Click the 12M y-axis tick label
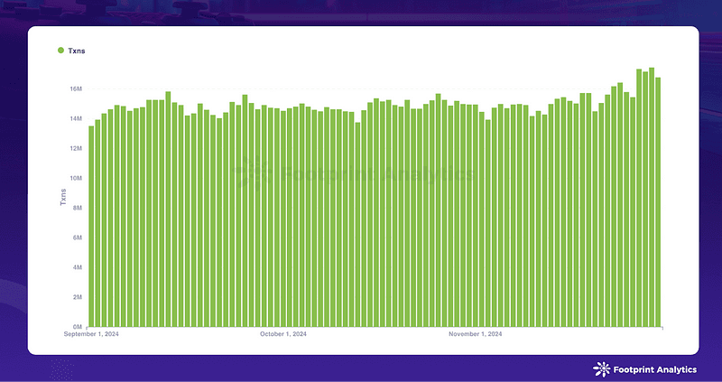Image resolution: width=722 pixels, height=382 pixels. (76, 148)
